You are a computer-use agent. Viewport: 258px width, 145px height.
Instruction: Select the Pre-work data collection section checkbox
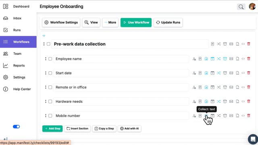(x=48, y=44)
